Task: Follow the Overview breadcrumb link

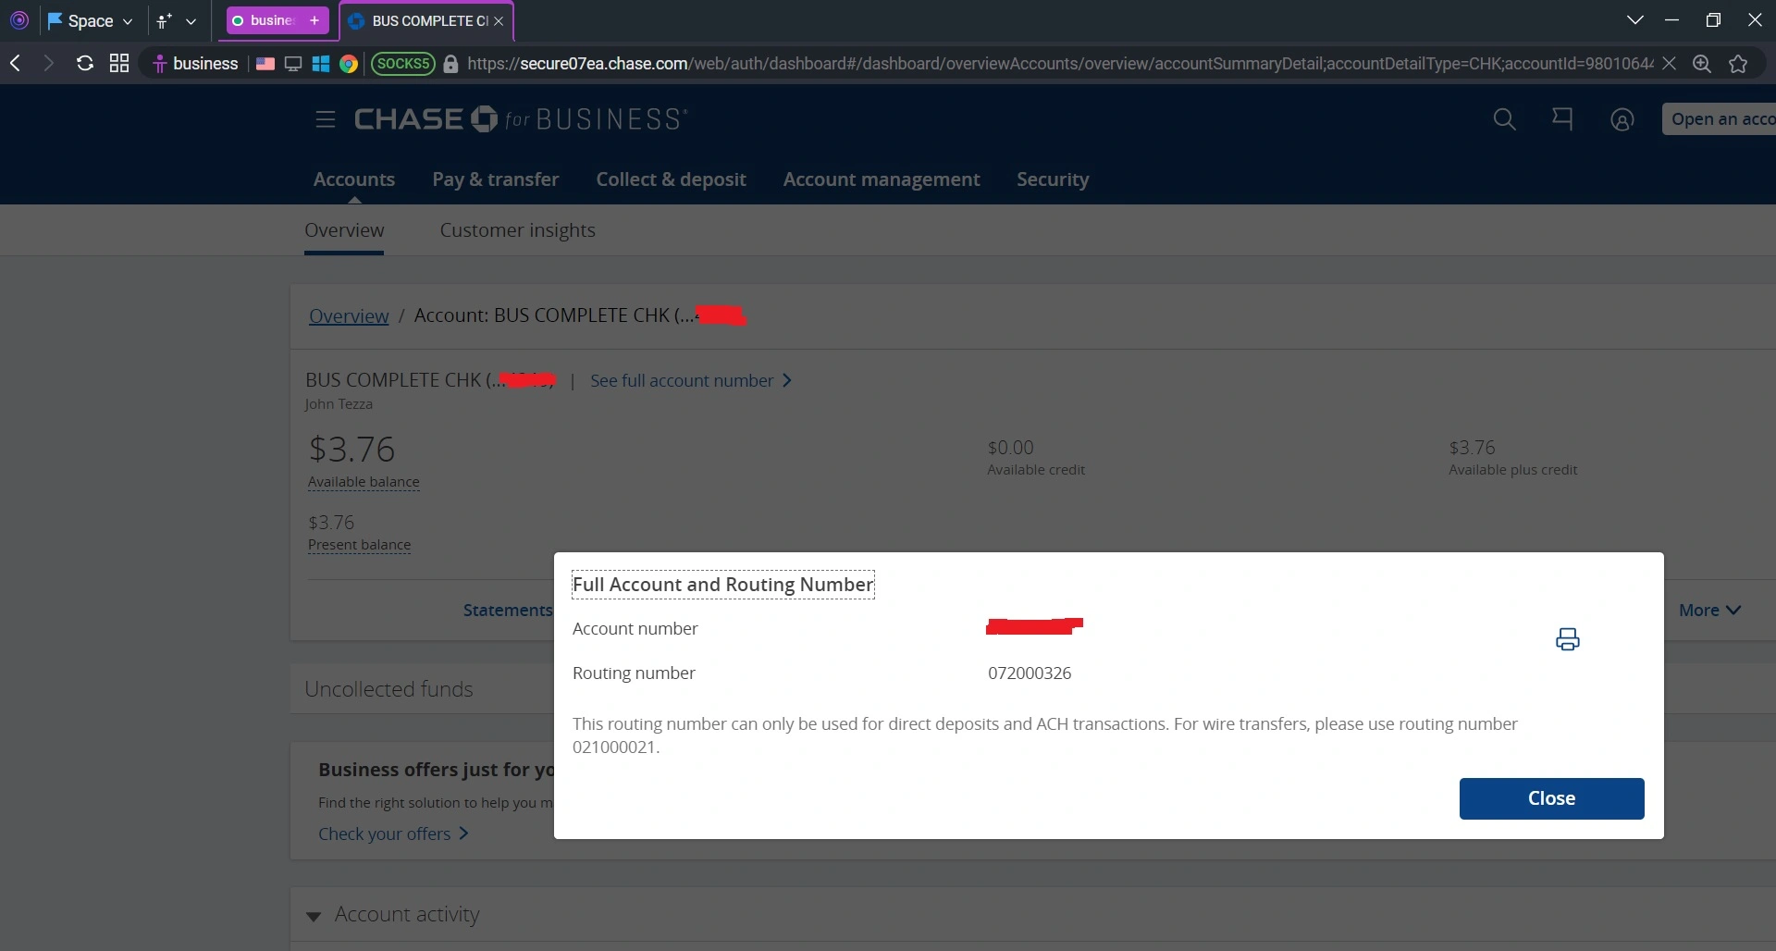Action: tap(349, 315)
